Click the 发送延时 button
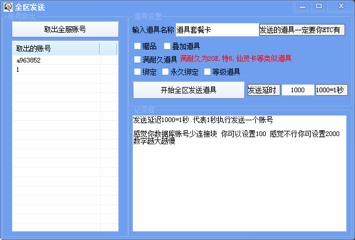The height and width of the screenshot is (240, 355). pyautogui.click(x=263, y=90)
